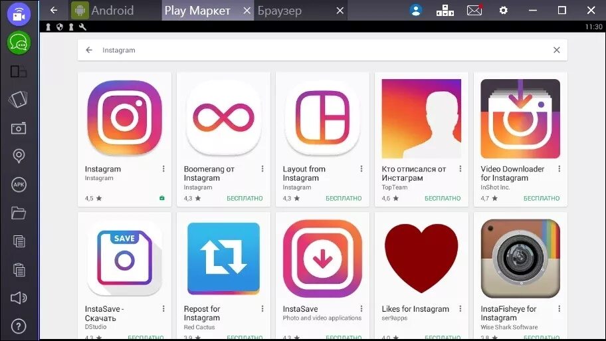This screenshot has height=341, width=606.
Task: Click the 'ser9apps' developer name
Action: pos(395,318)
